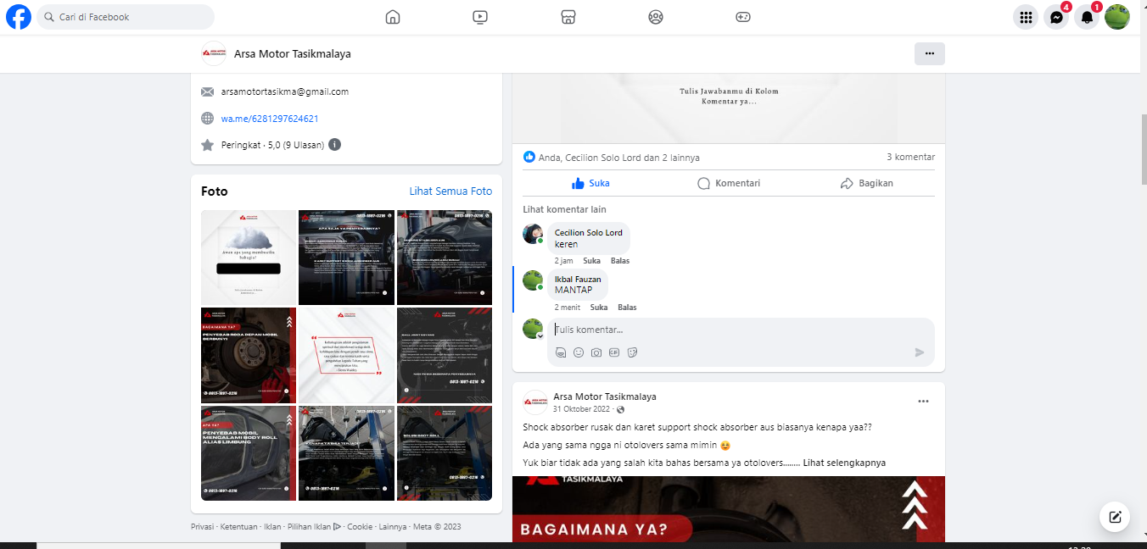Image resolution: width=1147 pixels, height=549 pixels.
Task: Click in the Cari di Facebook search box
Action: pos(126,17)
